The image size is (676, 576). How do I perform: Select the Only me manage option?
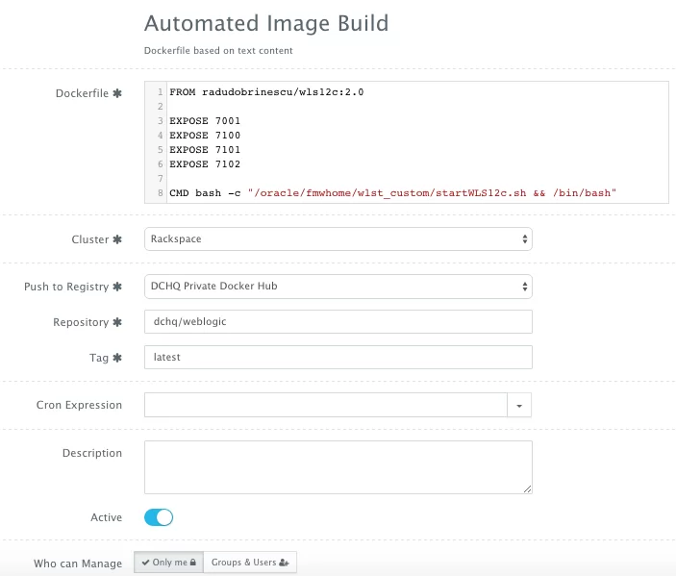[169, 563]
